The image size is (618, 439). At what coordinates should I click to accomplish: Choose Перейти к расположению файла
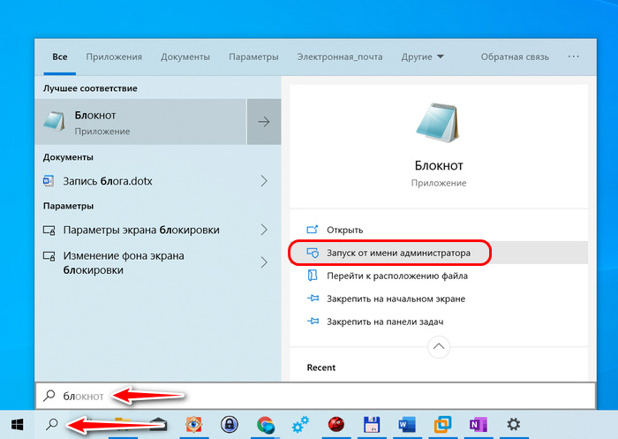tap(439, 276)
